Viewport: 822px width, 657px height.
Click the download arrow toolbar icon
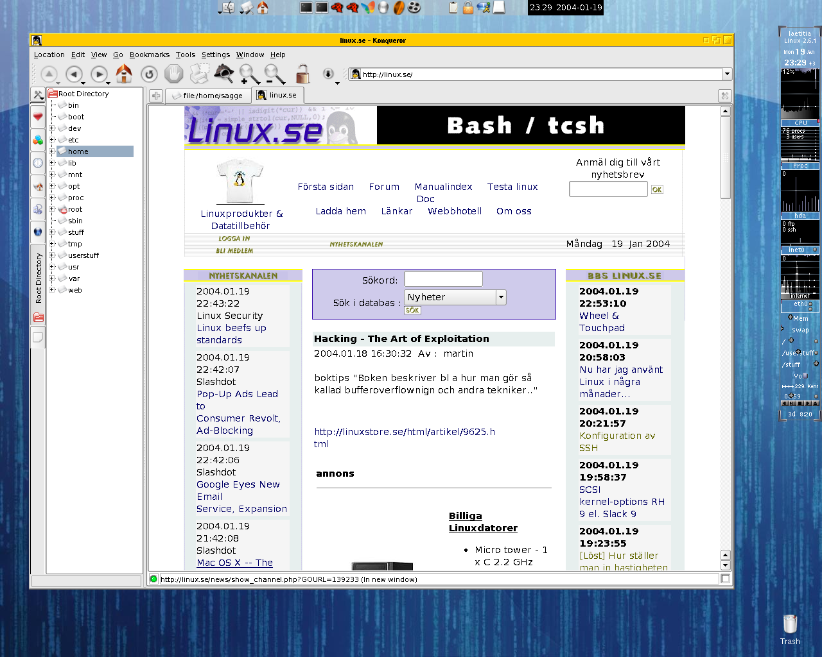click(328, 74)
